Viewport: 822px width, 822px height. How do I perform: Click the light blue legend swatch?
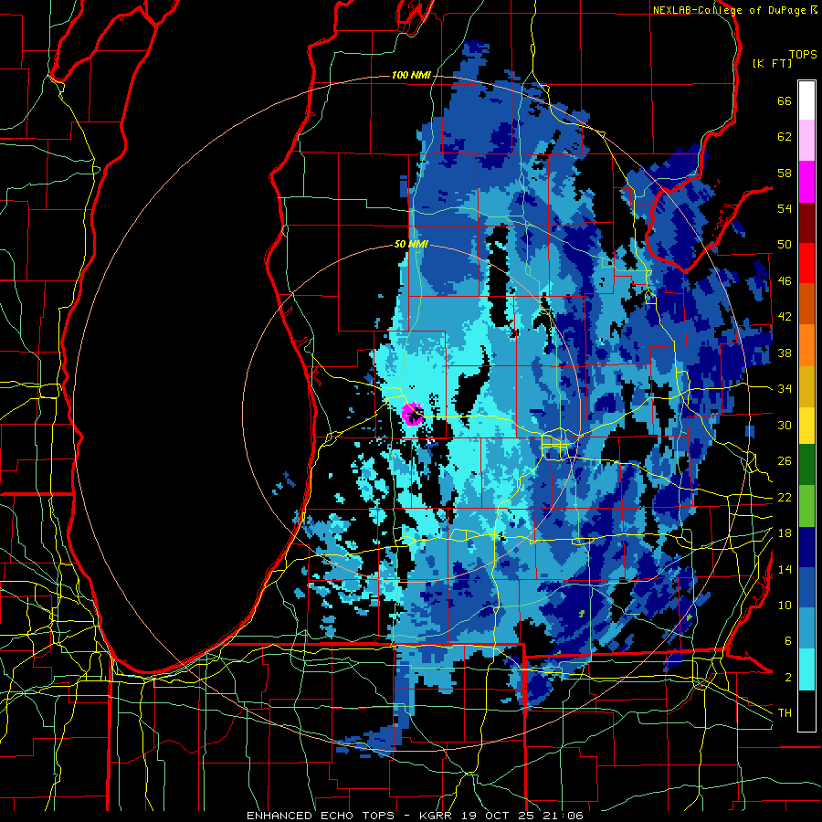[x=806, y=628]
